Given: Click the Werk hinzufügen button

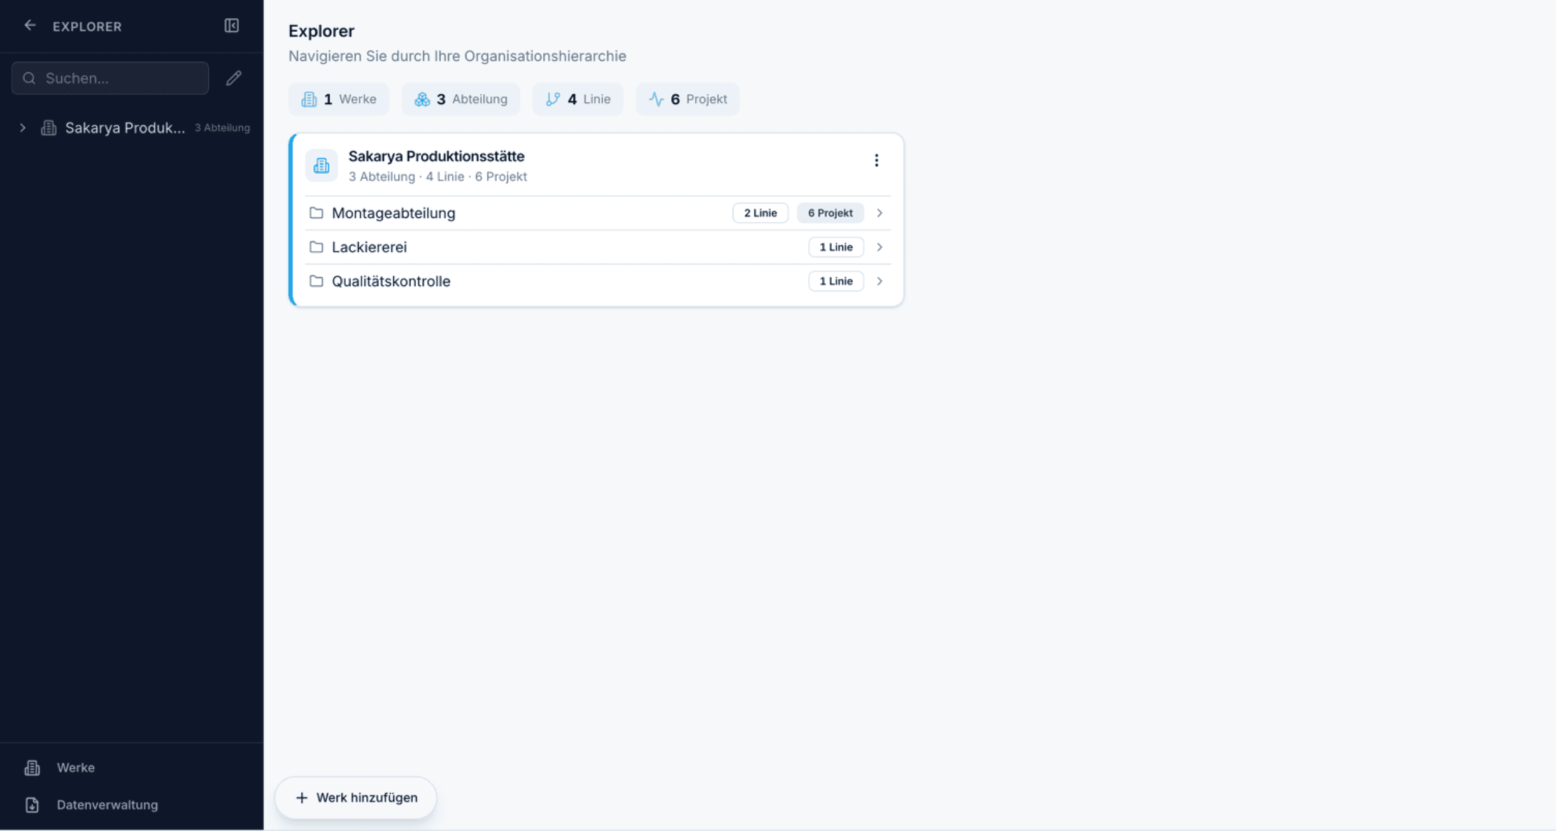Looking at the screenshot, I should click(356, 798).
